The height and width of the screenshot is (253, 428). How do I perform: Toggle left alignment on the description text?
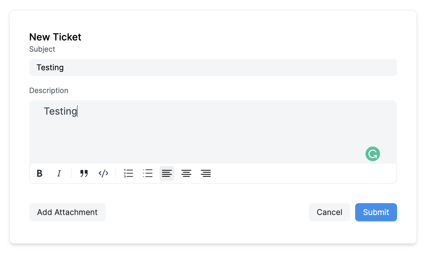[167, 173]
